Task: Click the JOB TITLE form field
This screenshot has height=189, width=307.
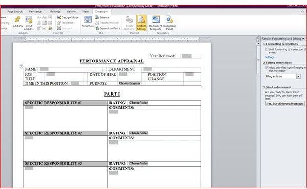Action: [x=51, y=74]
